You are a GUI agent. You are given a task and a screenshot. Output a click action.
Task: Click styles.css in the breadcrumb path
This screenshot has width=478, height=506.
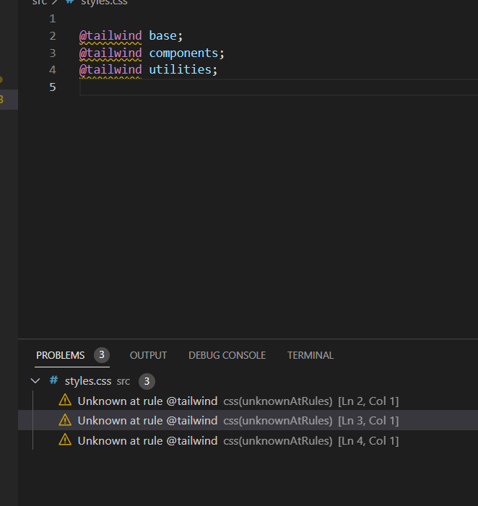click(x=104, y=3)
